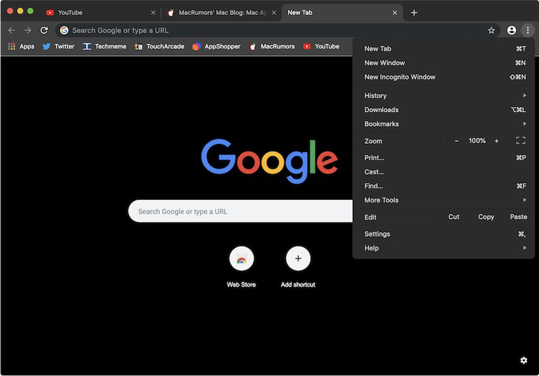Select New Incognito Window from the menu
The image size is (539, 376).
pos(400,77)
